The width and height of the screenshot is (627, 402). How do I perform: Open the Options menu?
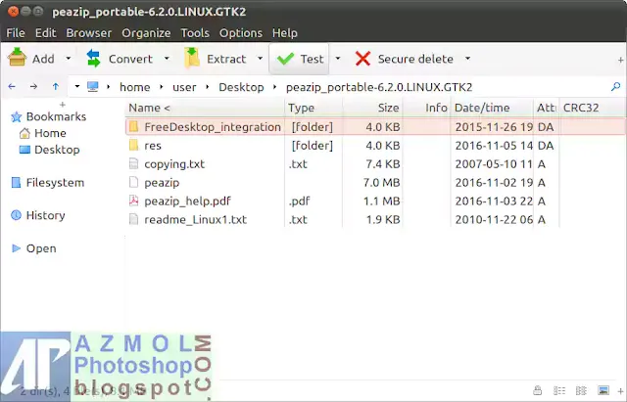241,32
